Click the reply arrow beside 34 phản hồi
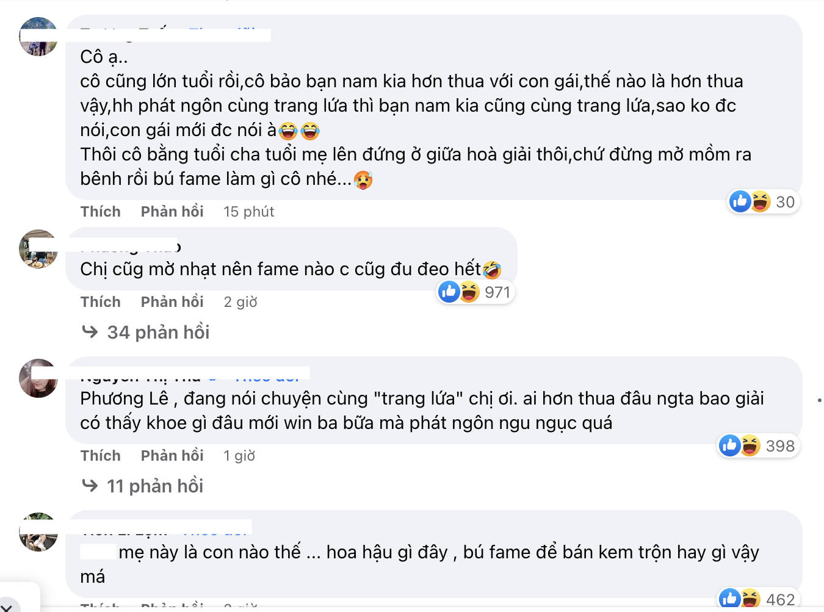The height and width of the screenshot is (612, 824). pos(90,332)
